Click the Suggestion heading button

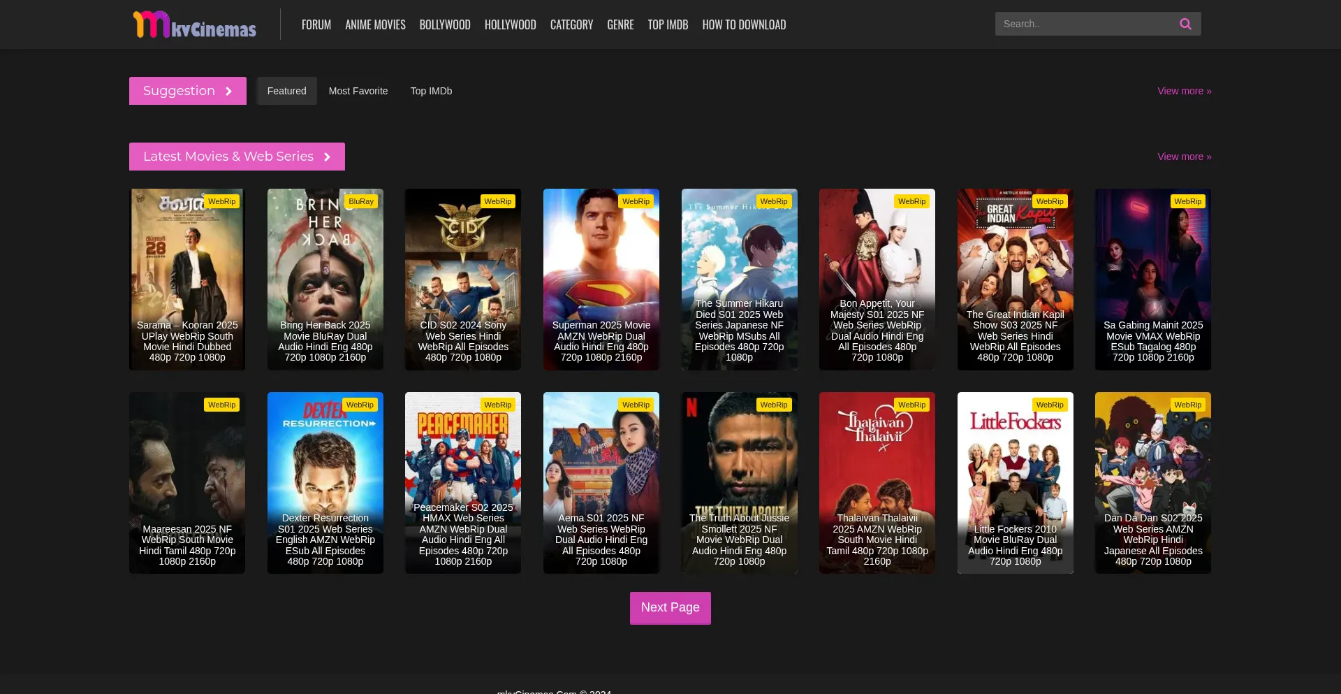point(188,91)
